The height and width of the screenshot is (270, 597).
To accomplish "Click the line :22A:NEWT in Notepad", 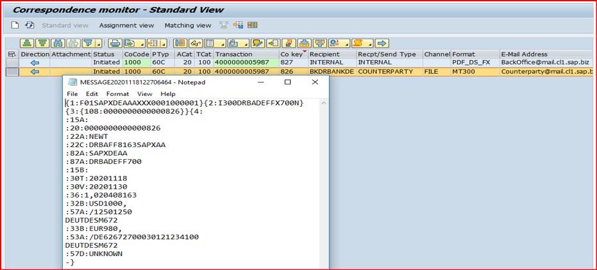I will (87, 137).
